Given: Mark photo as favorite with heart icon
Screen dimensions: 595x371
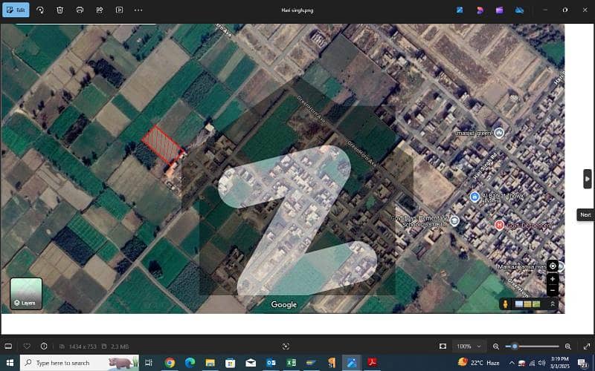Looking at the screenshot, I should pyautogui.click(x=28, y=346).
